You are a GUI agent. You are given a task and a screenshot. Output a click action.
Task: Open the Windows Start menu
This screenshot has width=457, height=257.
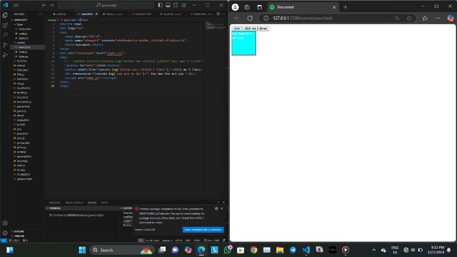[82, 250]
